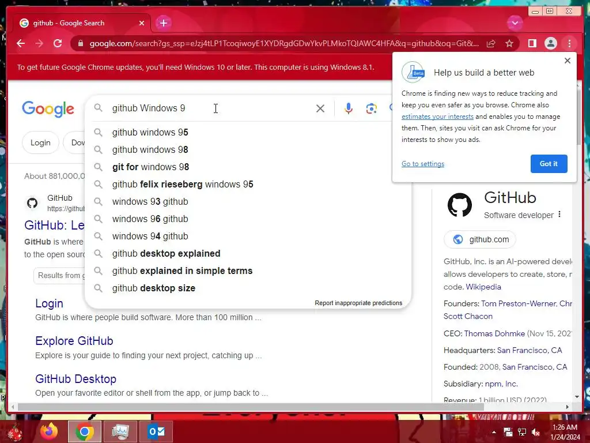Open the Chrome three-dot menu

pyautogui.click(x=569, y=44)
